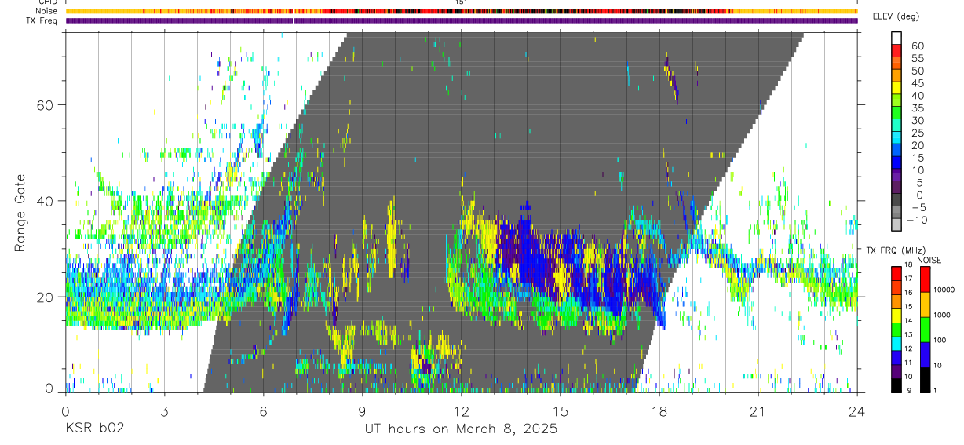Click the '15' tick on UT hours axis
The image size is (964, 445).
[560, 411]
